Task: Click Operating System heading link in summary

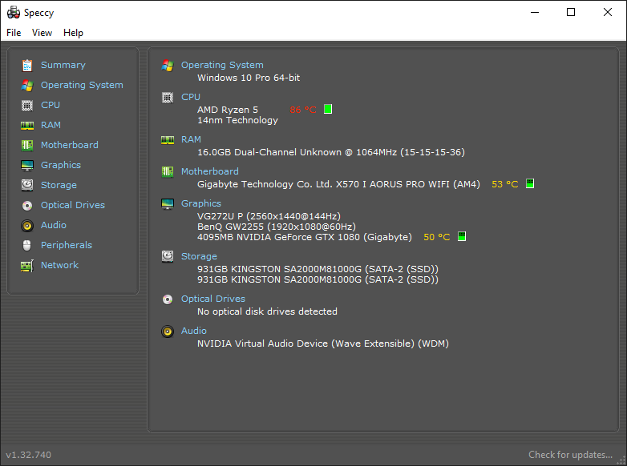Action: [222, 65]
